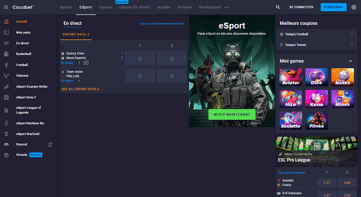Click En direct link under Team Aster
Screen dimensions: 361x197
(x=67, y=81)
